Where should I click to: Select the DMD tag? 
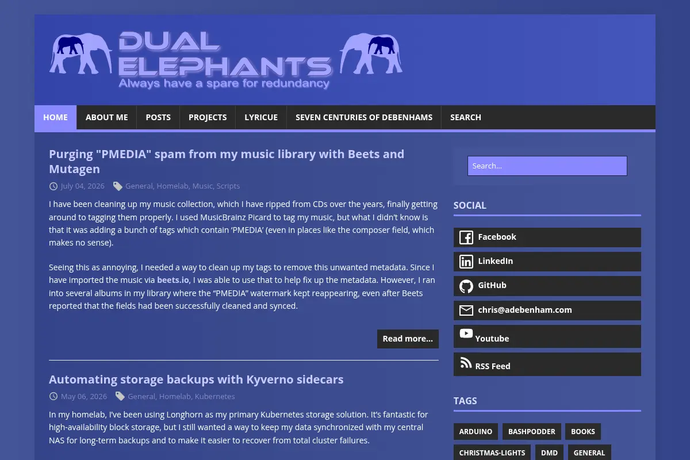click(550, 453)
